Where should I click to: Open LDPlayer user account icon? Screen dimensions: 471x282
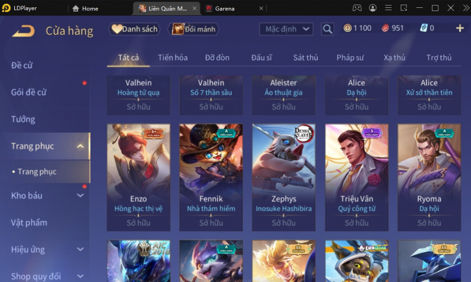(373, 8)
